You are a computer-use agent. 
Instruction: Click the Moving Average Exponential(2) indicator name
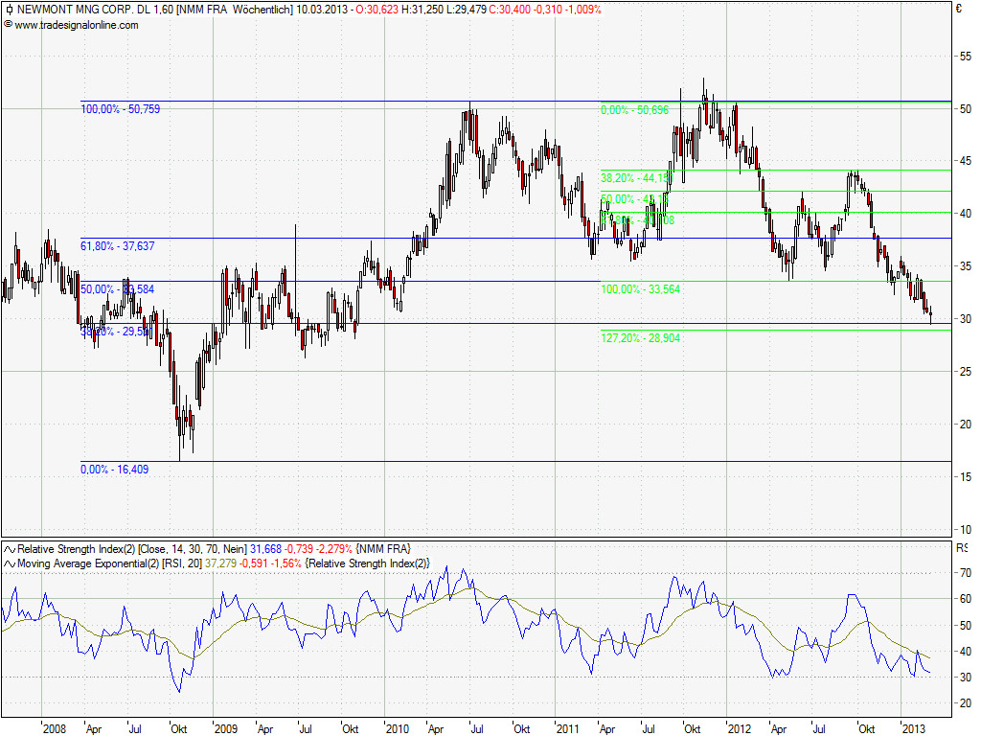pos(88,563)
